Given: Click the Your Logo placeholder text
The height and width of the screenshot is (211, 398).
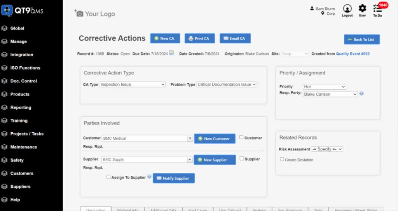Looking at the screenshot, I should point(100,14).
